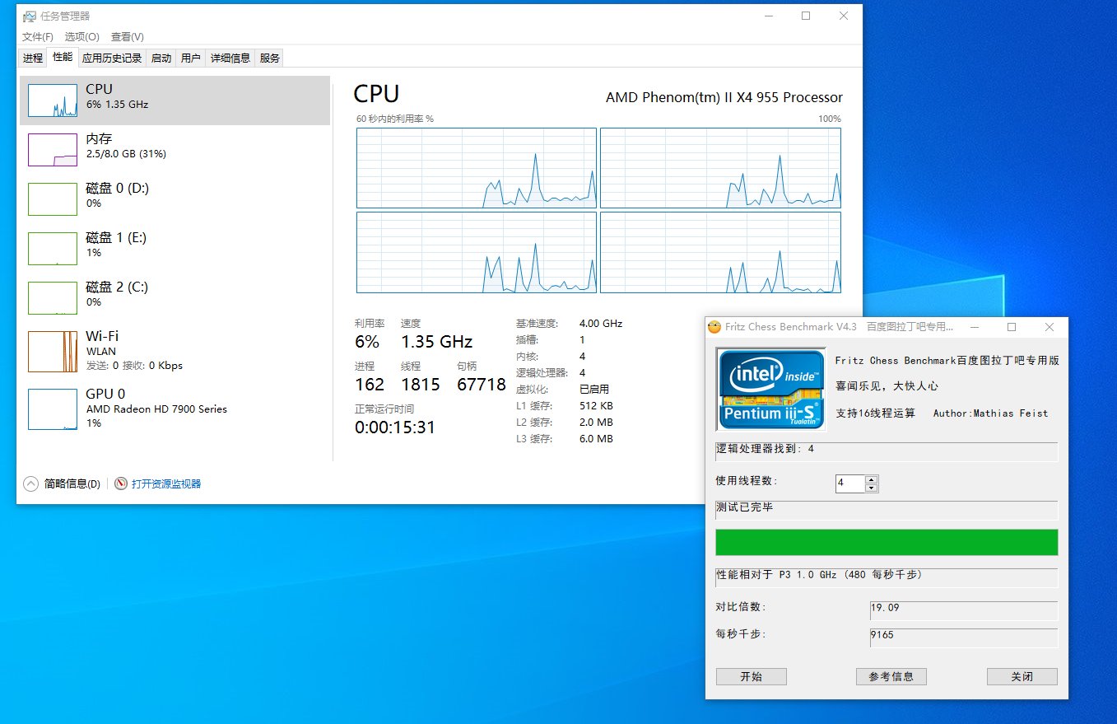The image size is (1117, 724).
Task: Click the 每秒千步 value field 9165
Action: (964, 638)
